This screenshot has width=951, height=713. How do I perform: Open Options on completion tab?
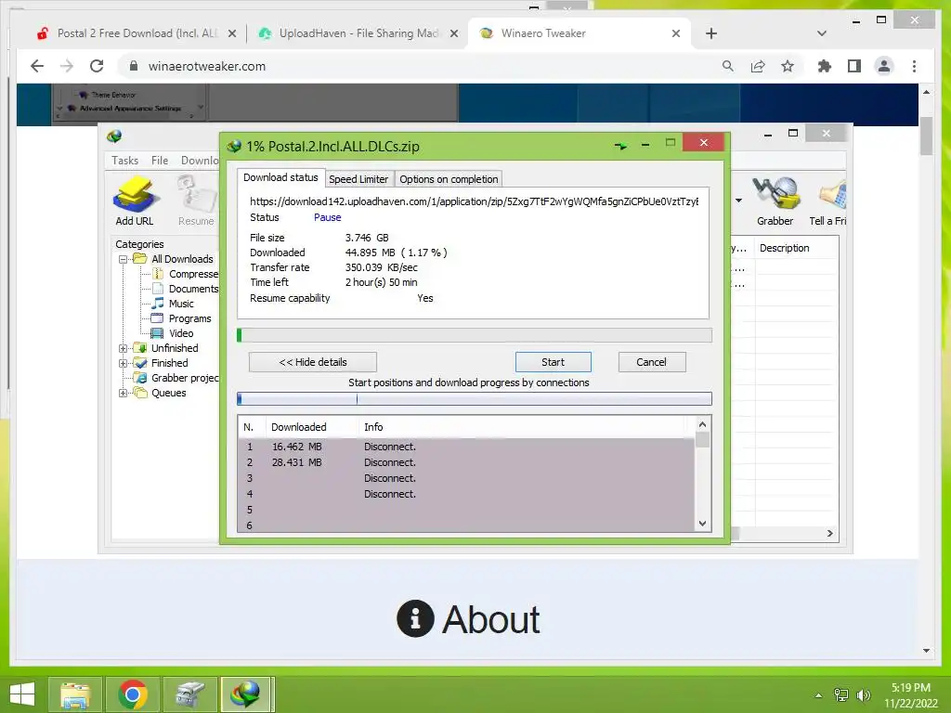pyautogui.click(x=449, y=179)
